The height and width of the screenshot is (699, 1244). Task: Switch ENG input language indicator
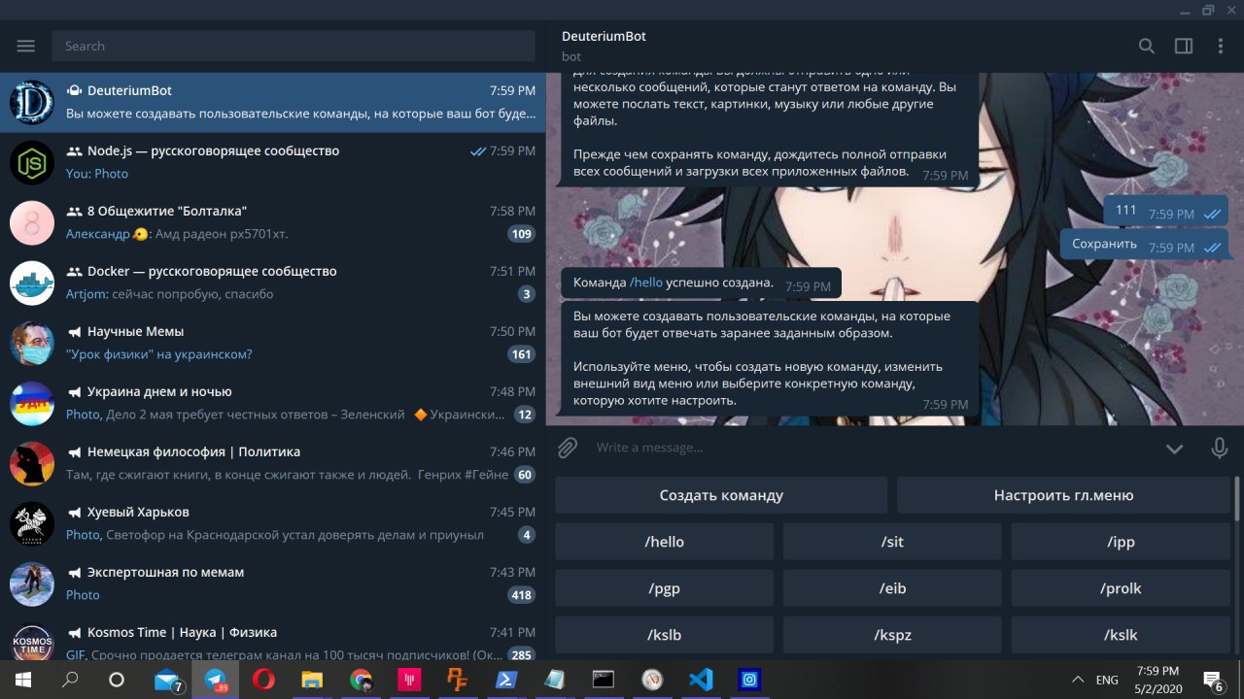(1107, 680)
